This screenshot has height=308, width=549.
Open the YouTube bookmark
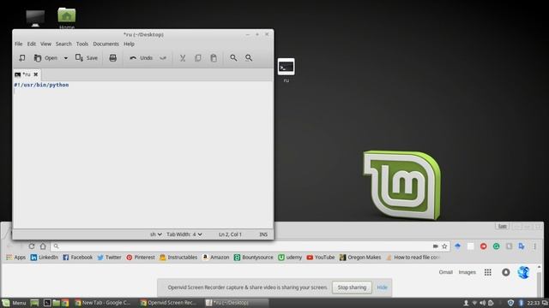coord(321,258)
